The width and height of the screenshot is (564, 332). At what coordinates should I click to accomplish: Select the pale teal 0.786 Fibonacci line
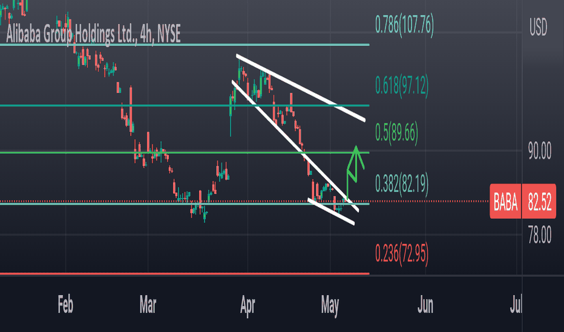[185, 45]
